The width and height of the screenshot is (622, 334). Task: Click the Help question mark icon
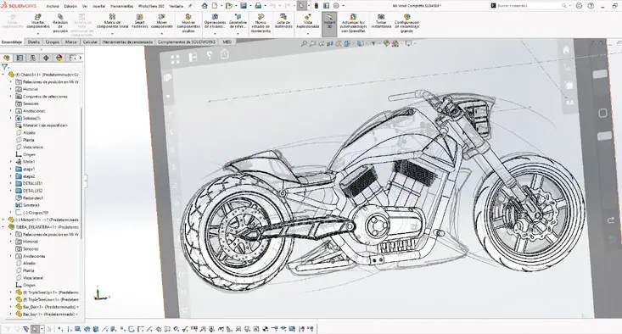(591, 6)
